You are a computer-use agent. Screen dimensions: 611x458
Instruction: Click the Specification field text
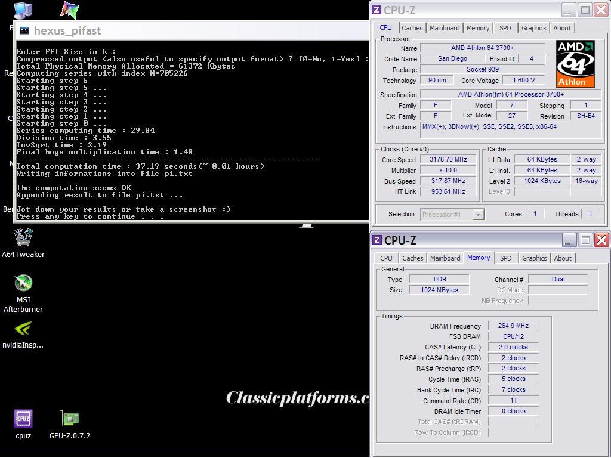pos(511,94)
